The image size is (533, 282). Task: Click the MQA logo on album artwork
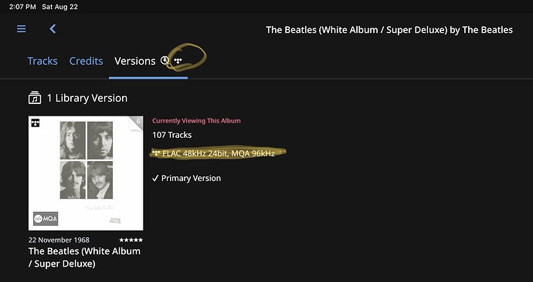(46, 219)
